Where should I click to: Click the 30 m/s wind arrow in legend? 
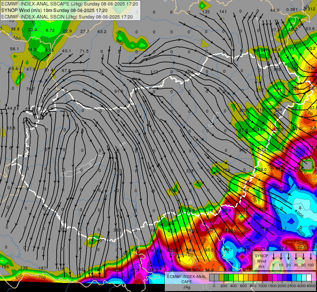(x=296, y=257)
